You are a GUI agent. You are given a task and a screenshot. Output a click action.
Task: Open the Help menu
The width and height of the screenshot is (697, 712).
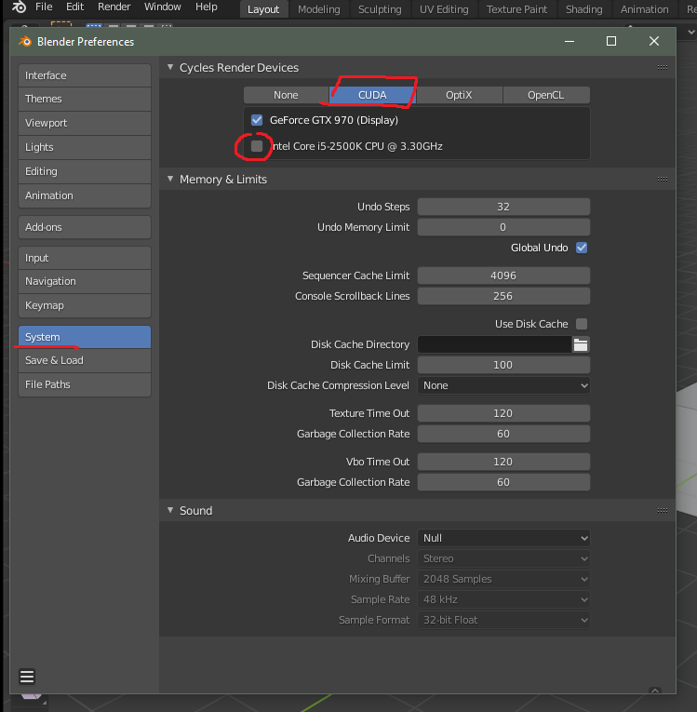coord(207,7)
